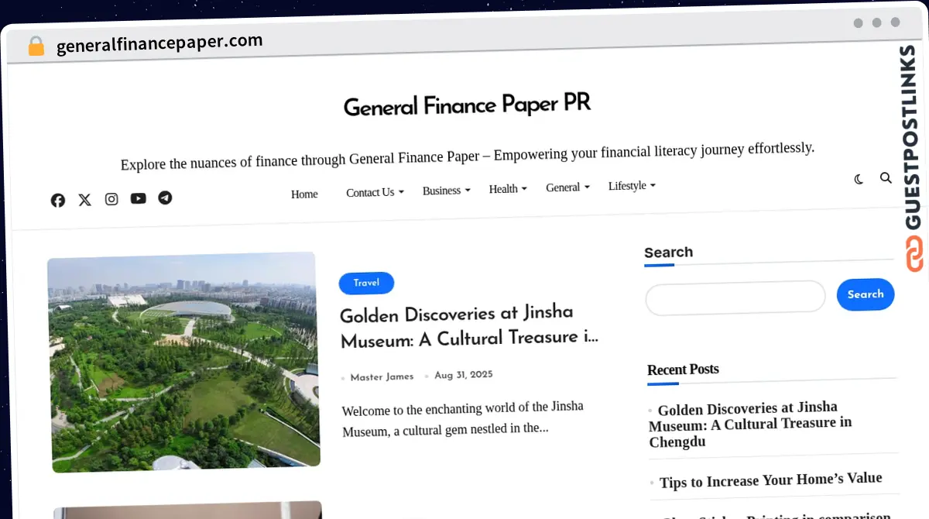Click the padlock icon in address bar
Viewport: 929px width, 519px height.
[36, 46]
